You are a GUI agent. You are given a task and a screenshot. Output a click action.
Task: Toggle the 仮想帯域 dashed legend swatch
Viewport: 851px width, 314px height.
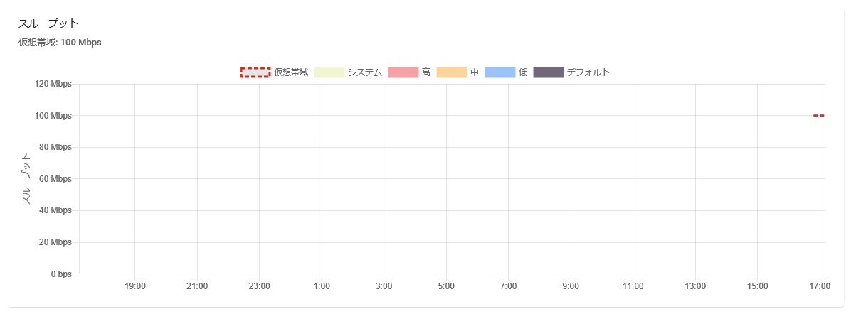coord(255,72)
